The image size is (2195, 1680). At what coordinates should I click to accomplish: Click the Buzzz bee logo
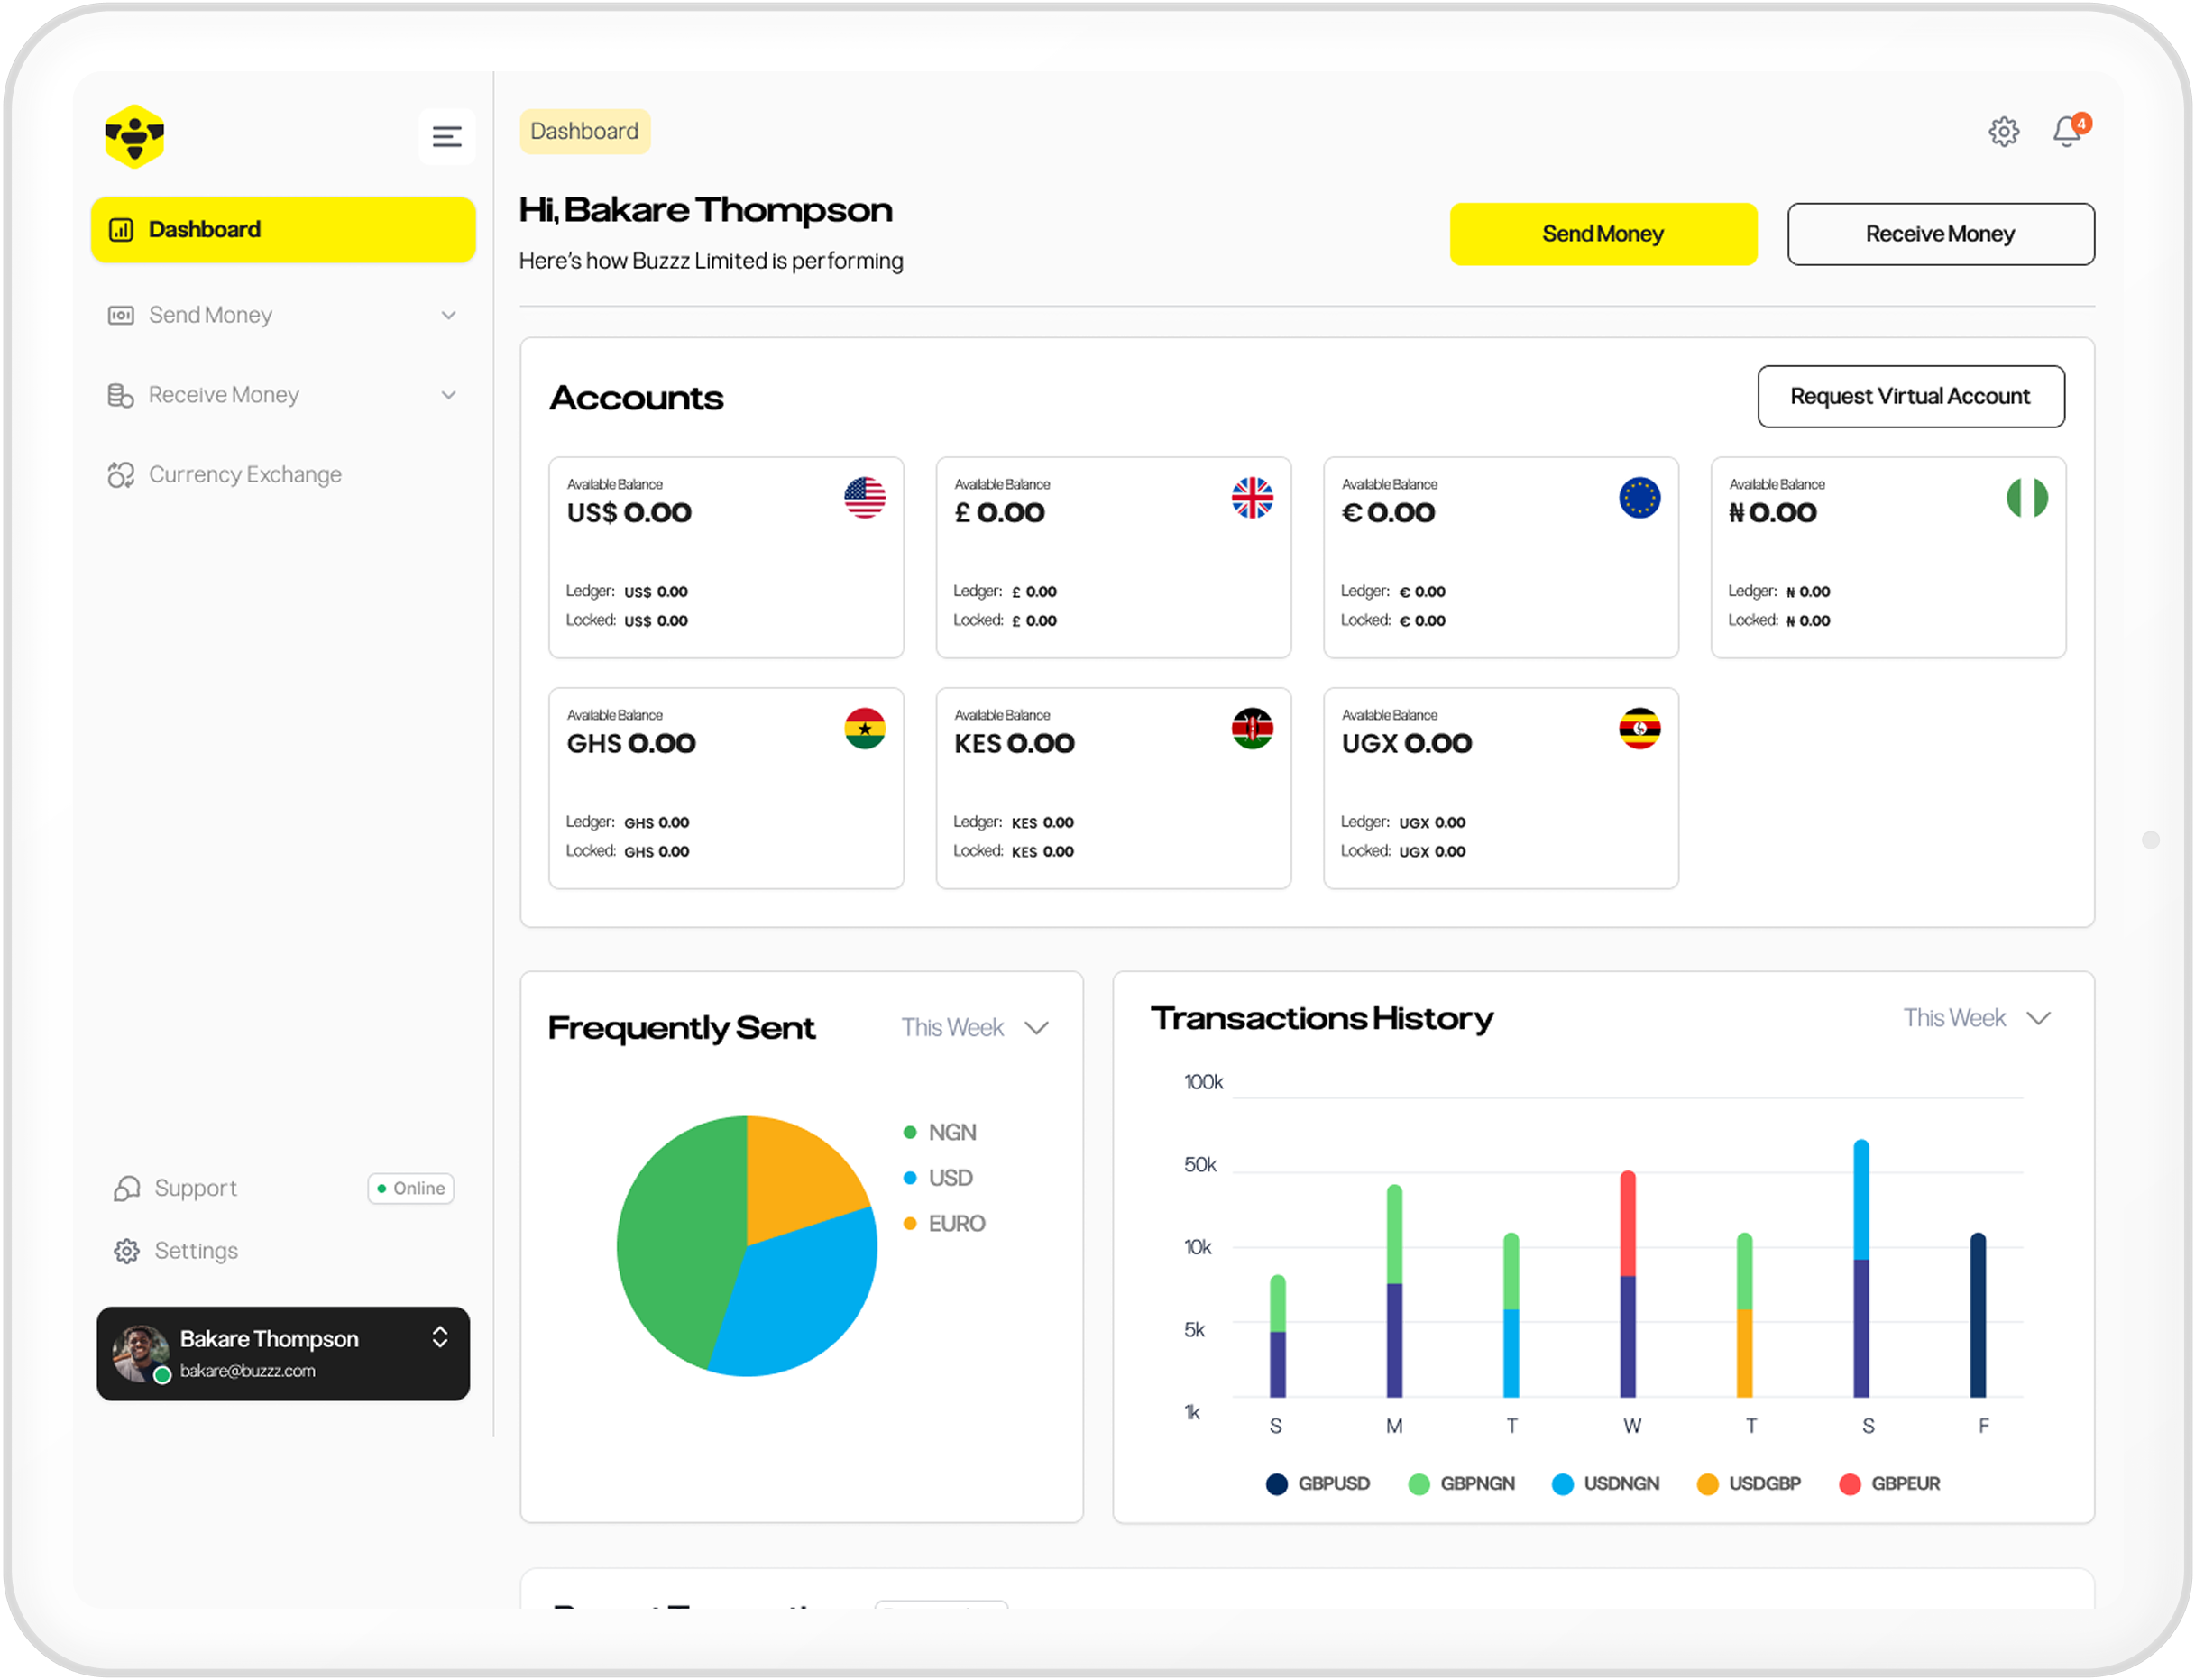point(134,136)
